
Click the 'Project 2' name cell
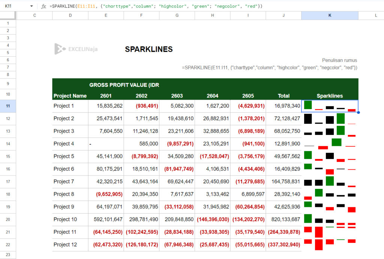(x=70, y=118)
